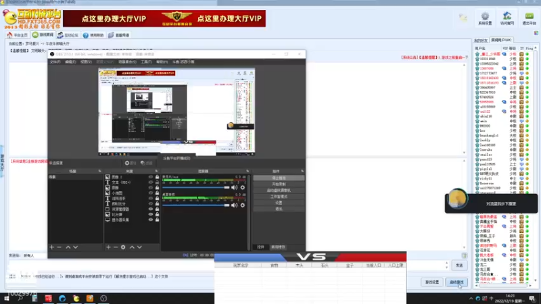Click the 游戏设置 button
541x304 pixels.
click(432, 282)
